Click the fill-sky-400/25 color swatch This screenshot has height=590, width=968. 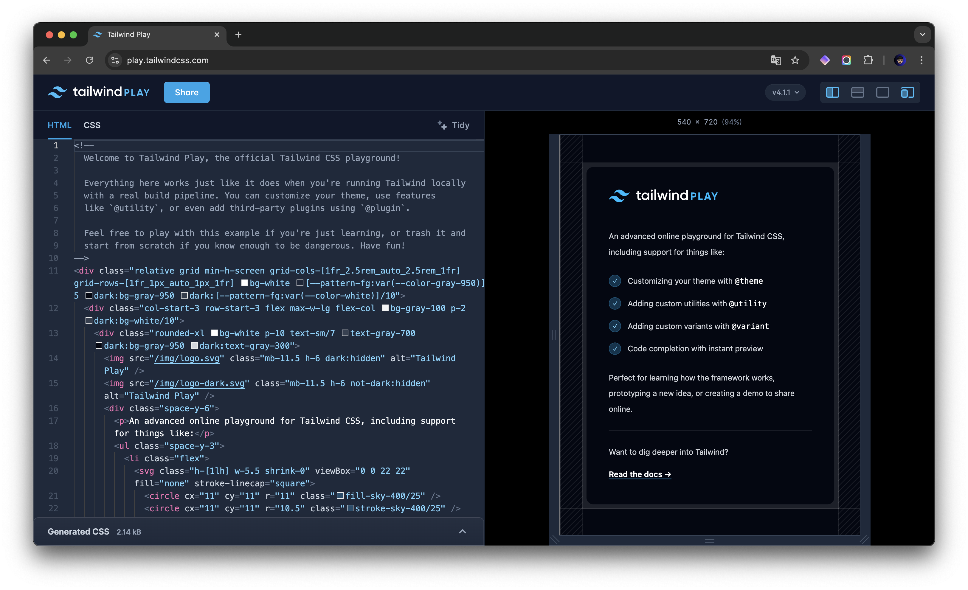tap(340, 496)
